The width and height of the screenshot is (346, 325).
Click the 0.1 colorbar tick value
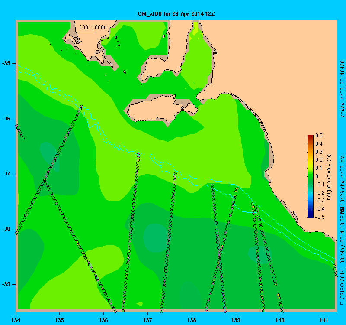click(x=319, y=168)
